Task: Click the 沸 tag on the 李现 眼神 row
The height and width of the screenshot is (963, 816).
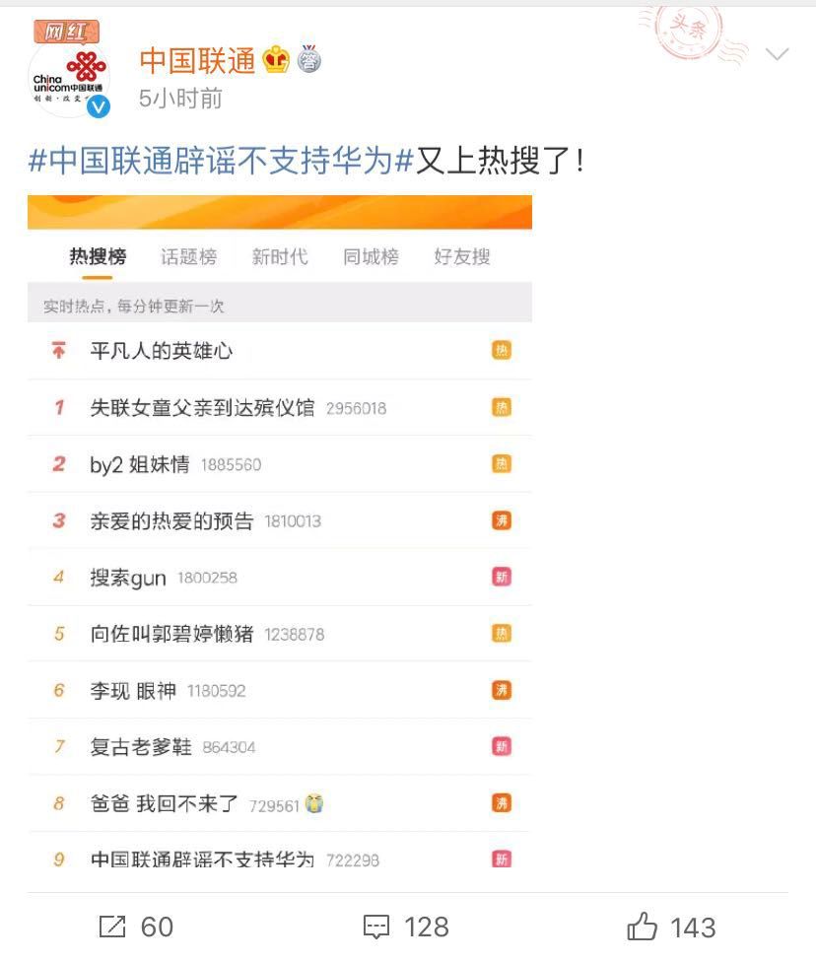Action: 501,690
